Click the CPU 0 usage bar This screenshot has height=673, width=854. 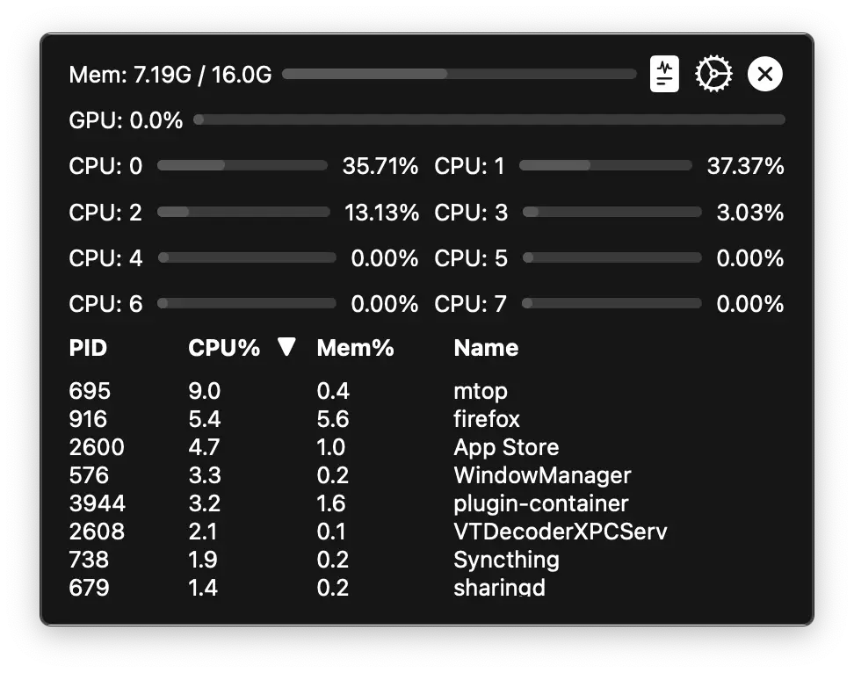[243, 165]
